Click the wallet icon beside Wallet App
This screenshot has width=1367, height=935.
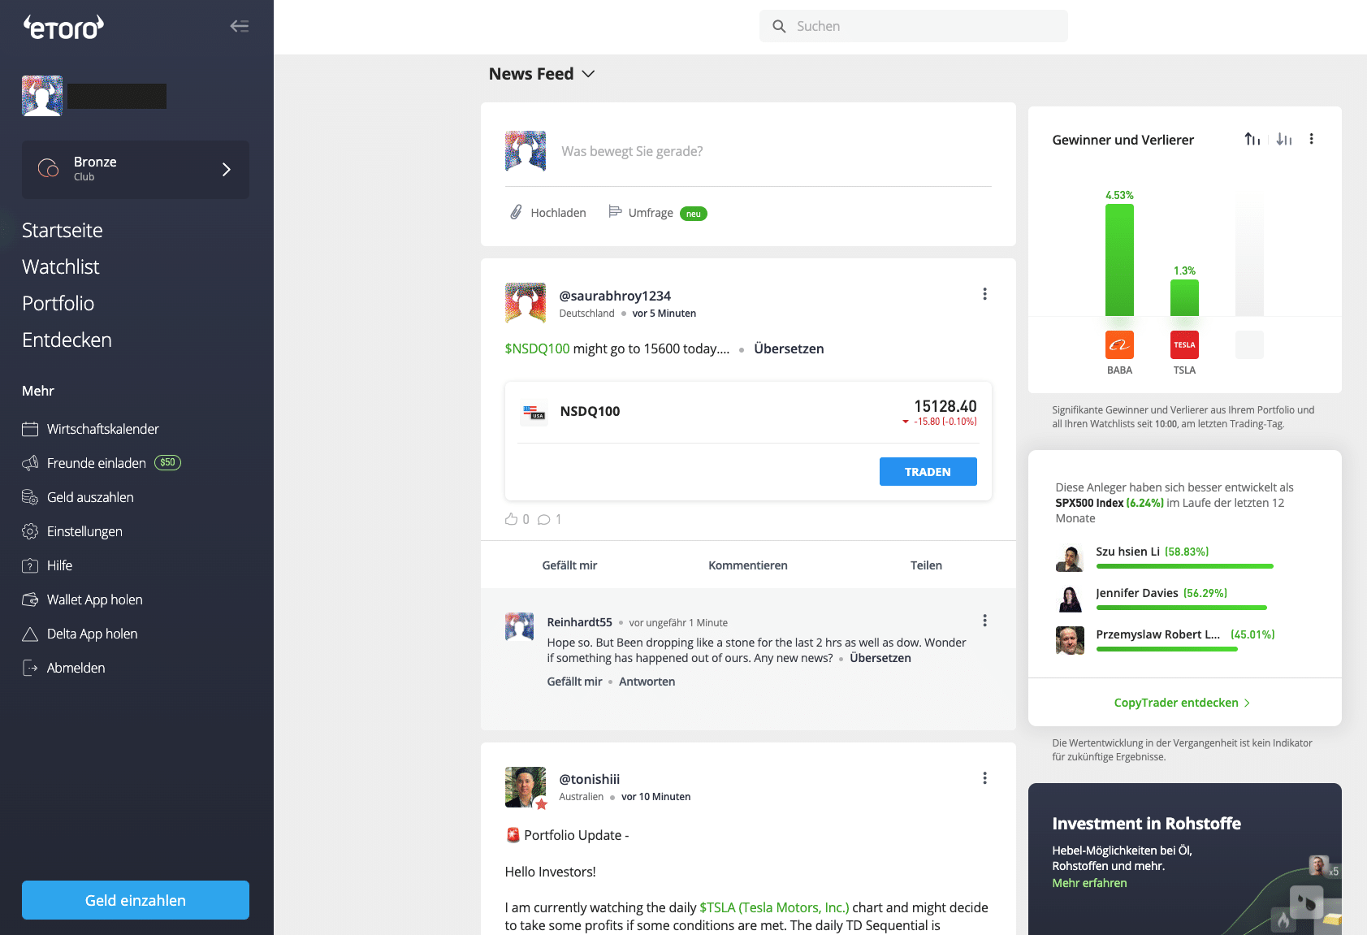click(x=30, y=600)
